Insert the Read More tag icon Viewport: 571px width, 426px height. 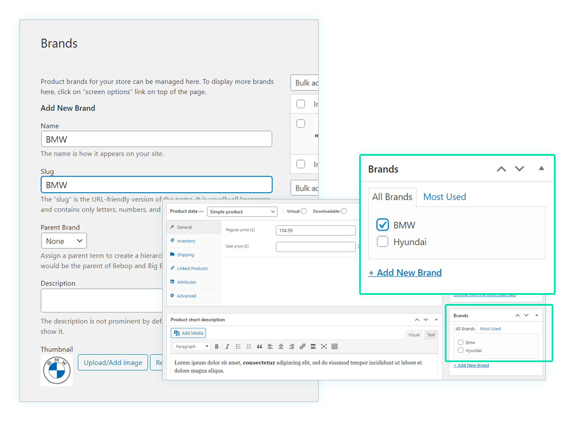pyautogui.click(x=313, y=347)
